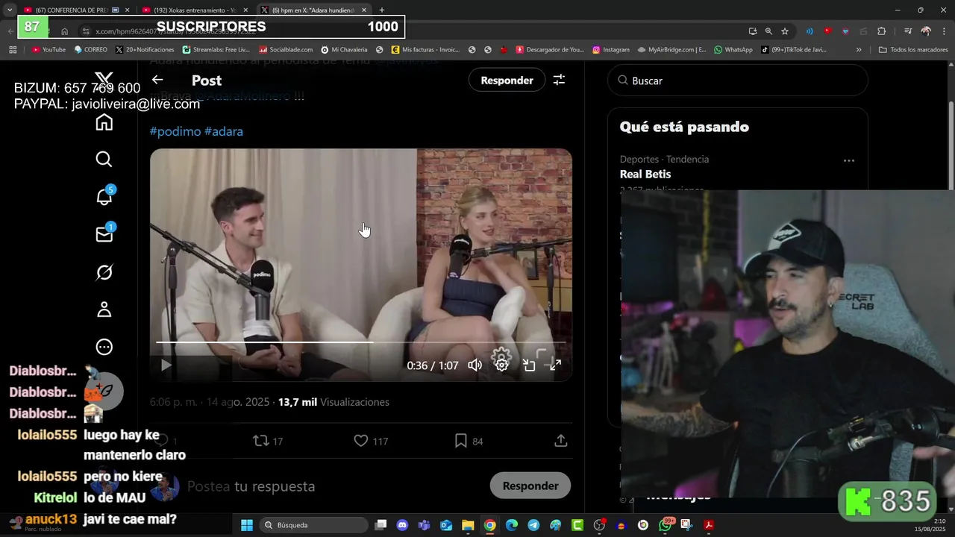Open the extensions puzzle icon
This screenshot has width=955, height=537.
point(882,31)
